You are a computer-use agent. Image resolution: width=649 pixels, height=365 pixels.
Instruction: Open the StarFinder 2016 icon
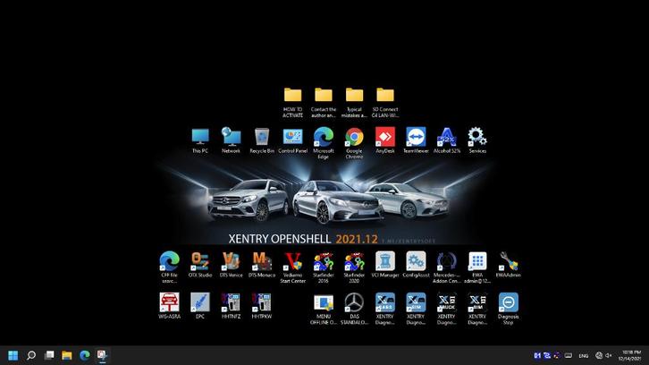pos(324,260)
